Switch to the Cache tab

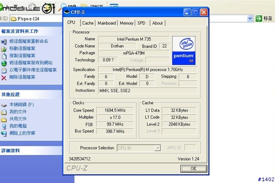(x=88, y=23)
